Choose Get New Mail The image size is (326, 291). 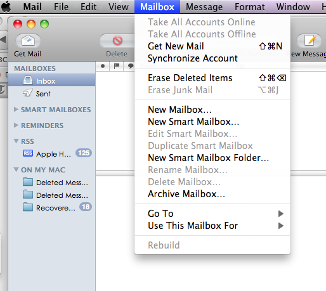point(212,46)
